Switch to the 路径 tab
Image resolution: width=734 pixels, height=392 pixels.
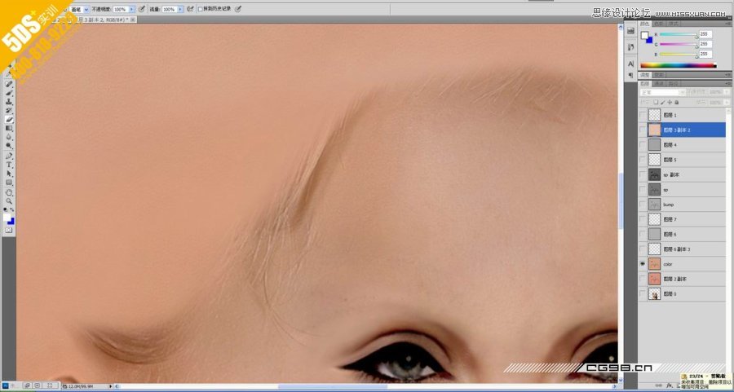pos(673,84)
